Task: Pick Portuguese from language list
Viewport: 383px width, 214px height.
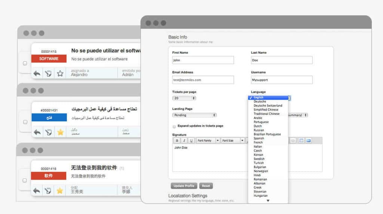Action: point(268,122)
